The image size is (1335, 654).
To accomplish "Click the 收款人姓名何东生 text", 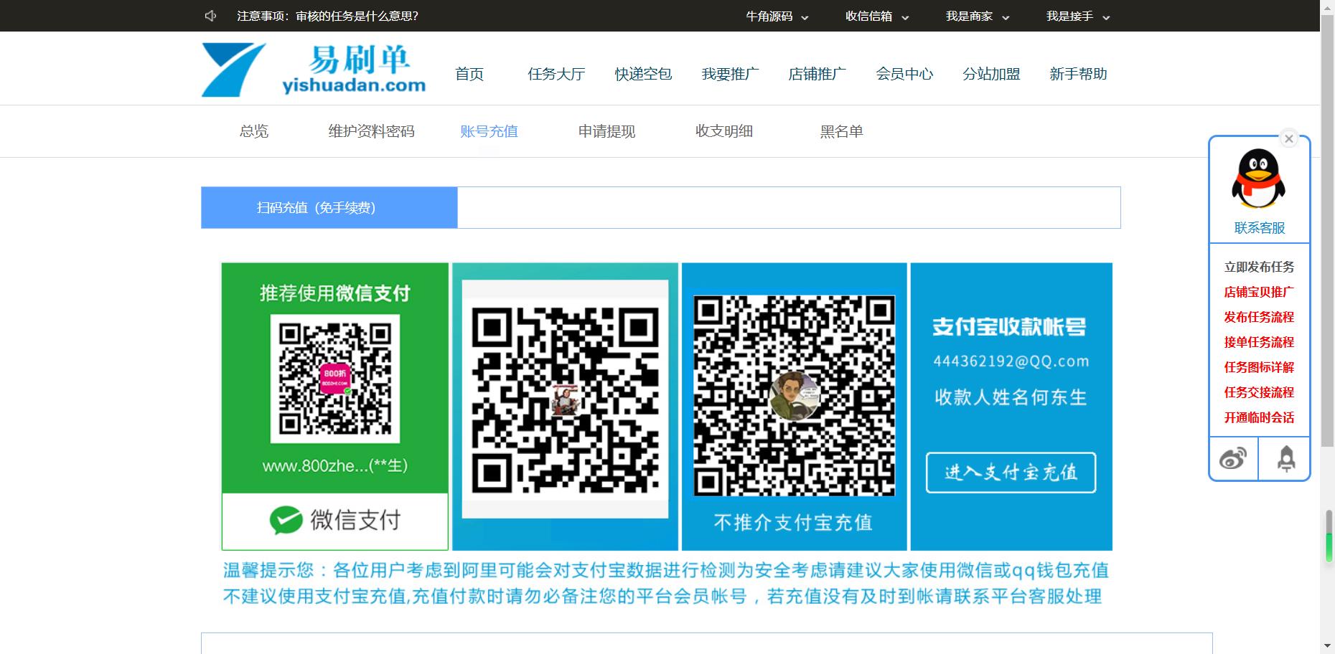I will tap(1011, 397).
